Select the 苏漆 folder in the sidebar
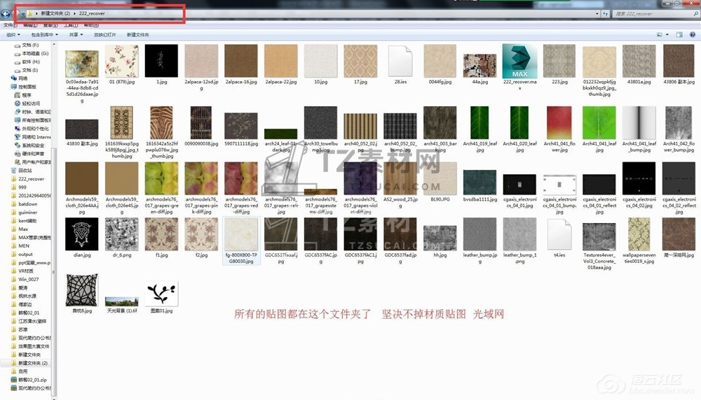701x400 pixels. click(20, 329)
